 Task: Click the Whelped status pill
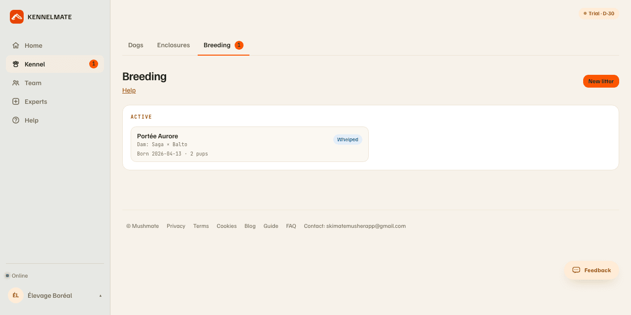coord(348,140)
